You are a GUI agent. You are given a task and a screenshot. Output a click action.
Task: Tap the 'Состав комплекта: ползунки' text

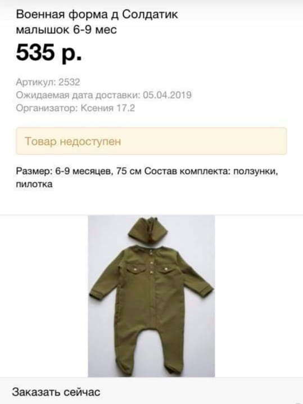(x=211, y=171)
